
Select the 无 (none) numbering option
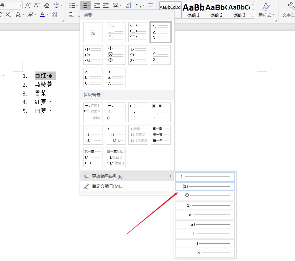click(x=93, y=32)
